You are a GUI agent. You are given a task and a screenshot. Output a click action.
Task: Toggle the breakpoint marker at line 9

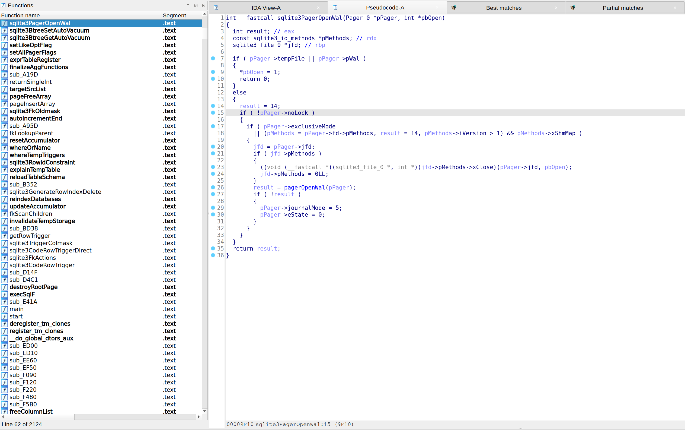(x=213, y=72)
